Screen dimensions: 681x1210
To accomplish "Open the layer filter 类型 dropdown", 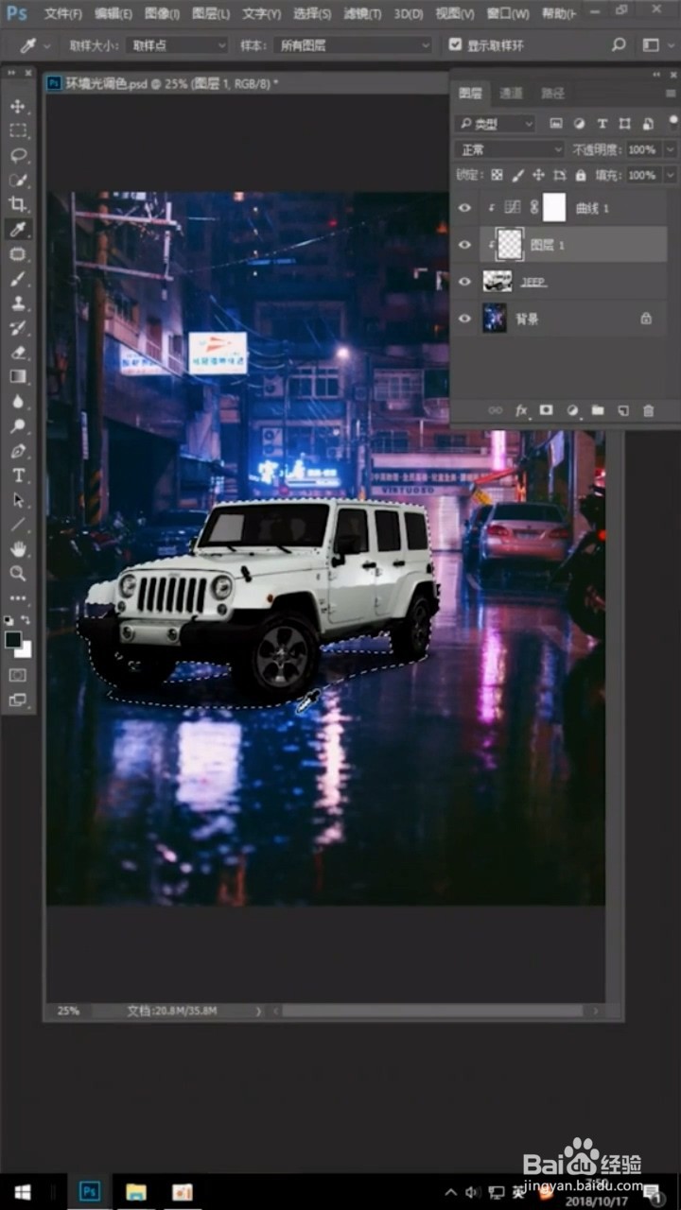I will (x=495, y=124).
